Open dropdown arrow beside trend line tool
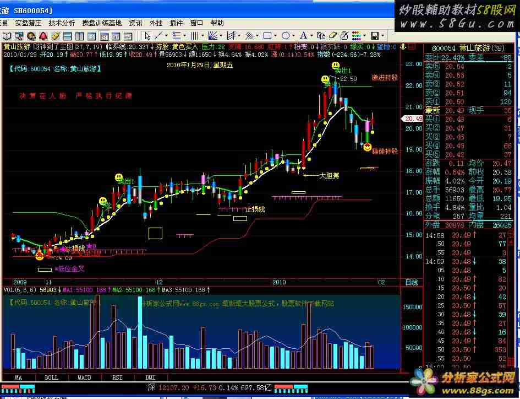 167,36
